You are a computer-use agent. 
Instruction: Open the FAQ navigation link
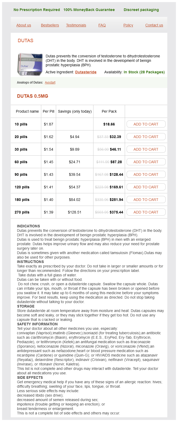point(102,25)
